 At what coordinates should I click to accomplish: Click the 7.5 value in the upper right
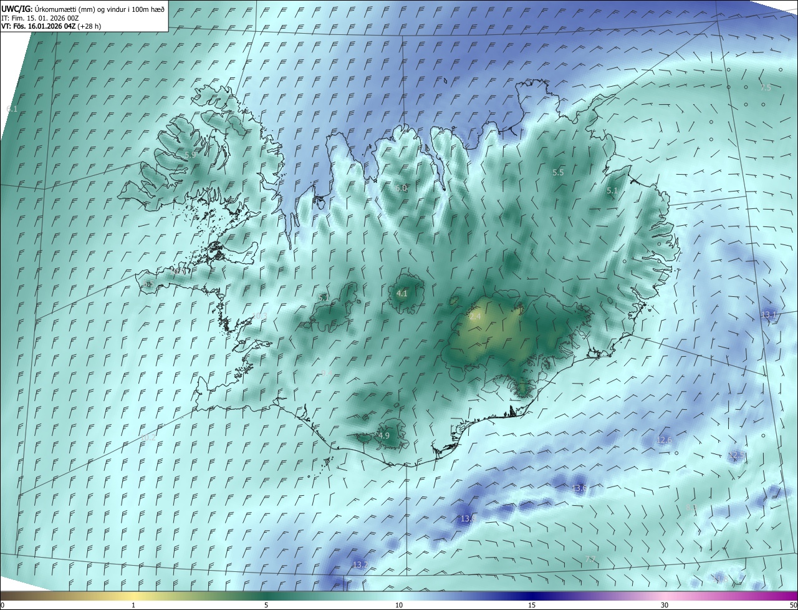click(x=766, y=88)
